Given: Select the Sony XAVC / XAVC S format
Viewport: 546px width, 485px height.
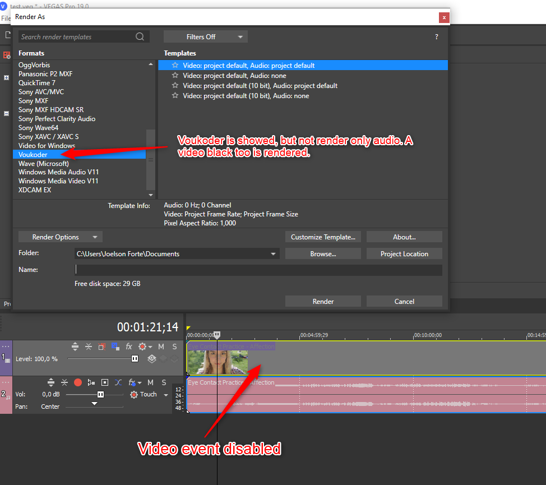Looking at the screenshot, I should point(48,137).
